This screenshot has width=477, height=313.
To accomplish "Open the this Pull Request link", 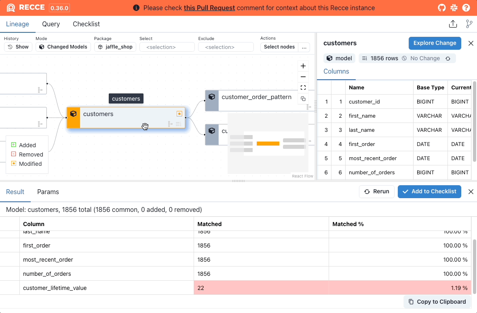I will click(x=209, y=8).
